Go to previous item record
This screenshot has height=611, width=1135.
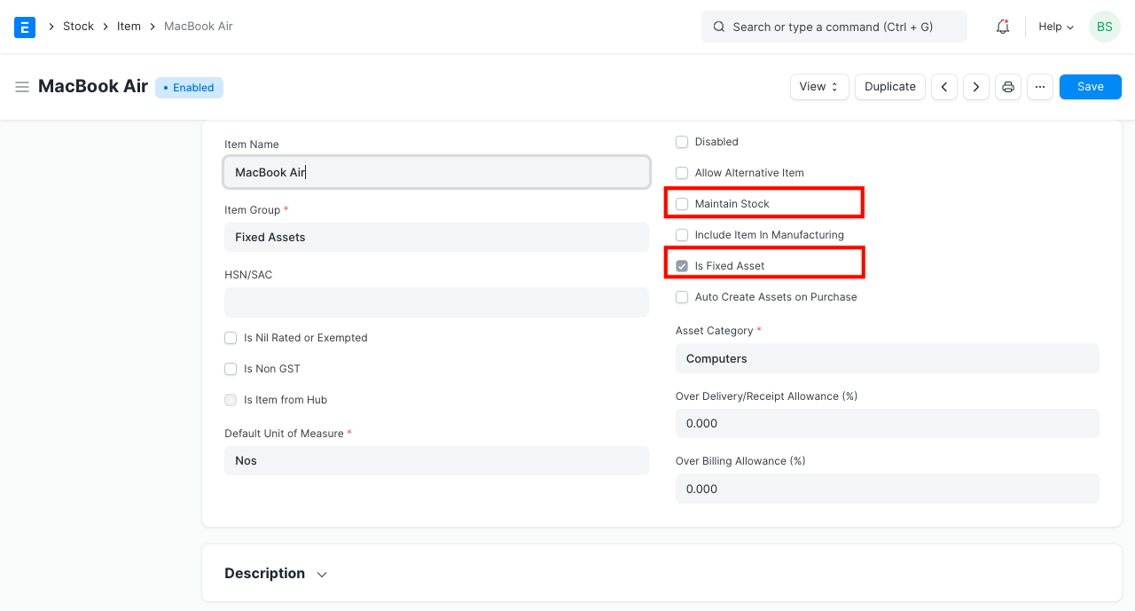(x=944, y=87)
